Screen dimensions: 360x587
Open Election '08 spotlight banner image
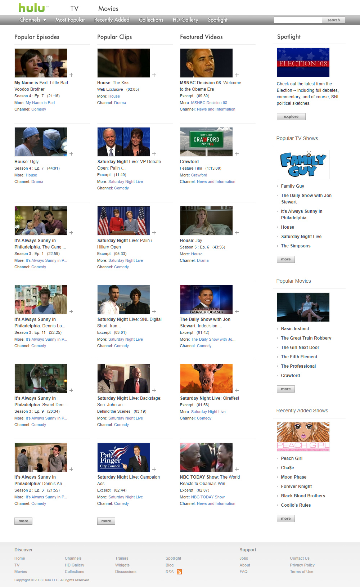tap(303, 62)
